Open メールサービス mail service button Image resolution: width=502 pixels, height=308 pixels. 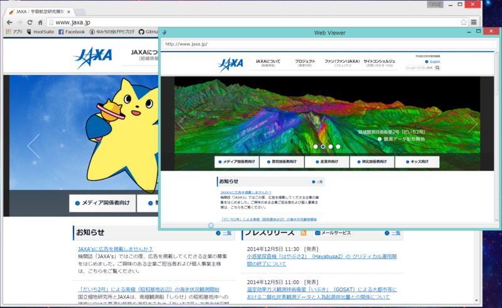coord(333,233)
